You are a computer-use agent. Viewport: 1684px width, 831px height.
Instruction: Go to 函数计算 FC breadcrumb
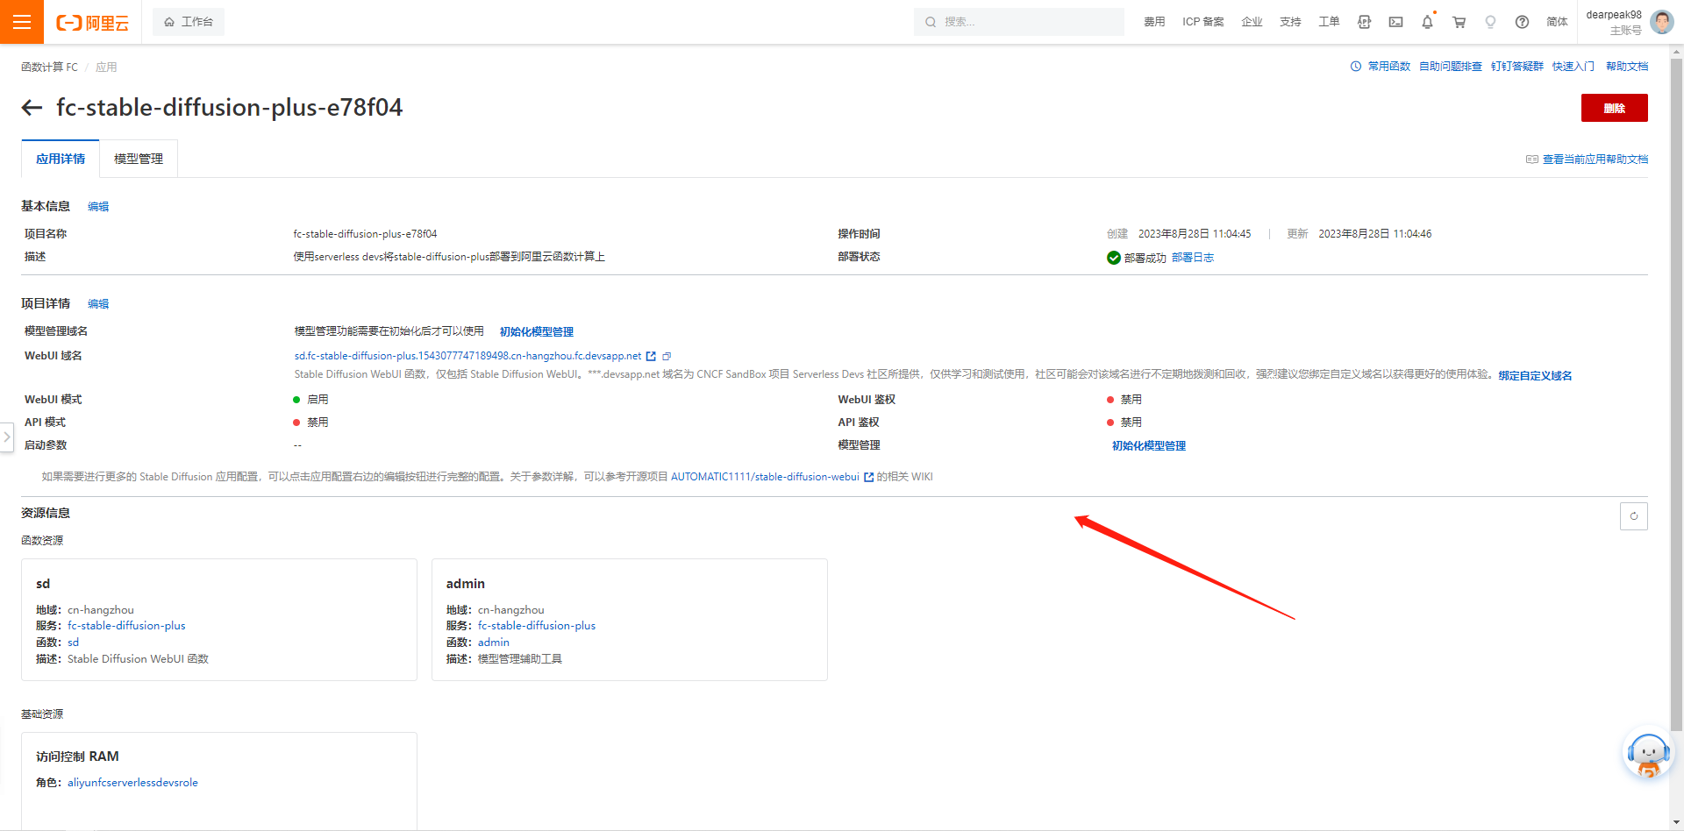pyautogui.click(x=49, y=67)
